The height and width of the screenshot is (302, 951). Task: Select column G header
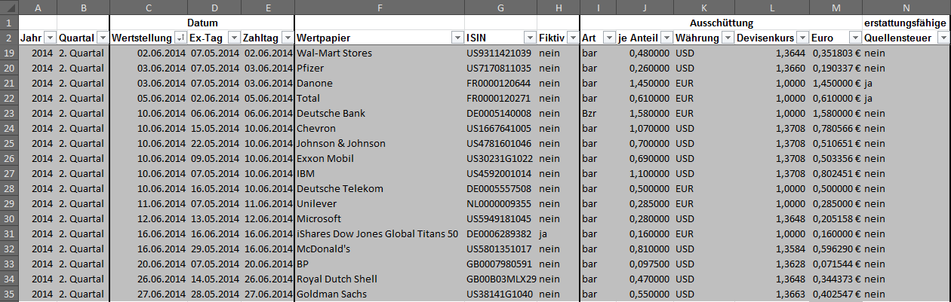coord(500,8)
